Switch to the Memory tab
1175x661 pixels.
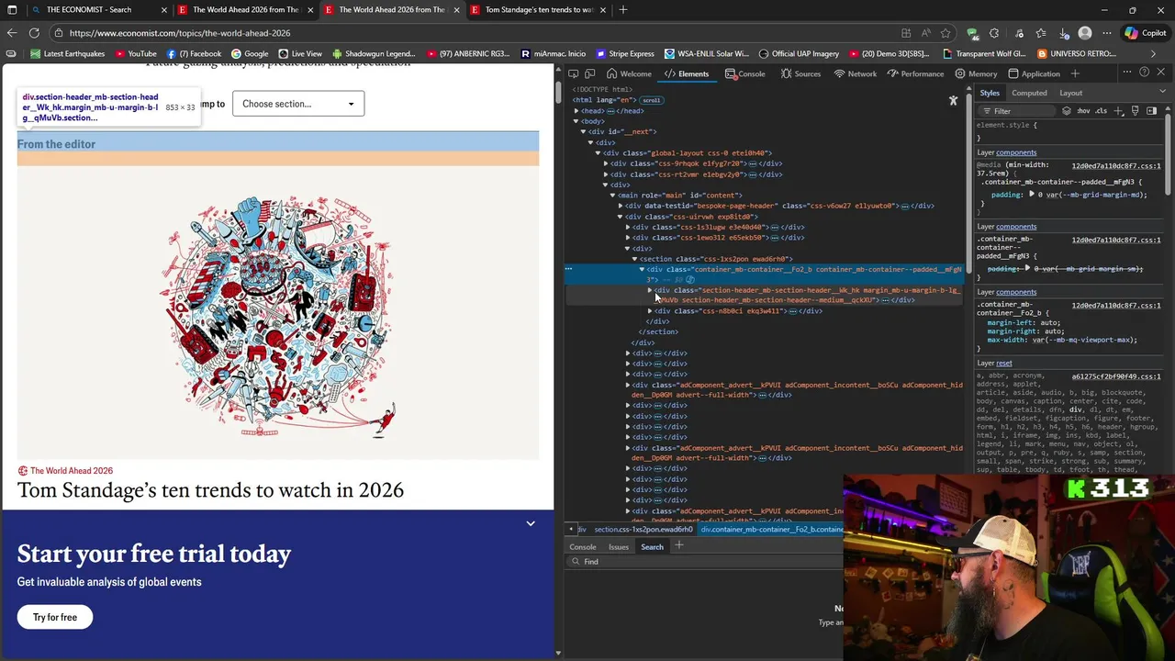coord(976,73)
